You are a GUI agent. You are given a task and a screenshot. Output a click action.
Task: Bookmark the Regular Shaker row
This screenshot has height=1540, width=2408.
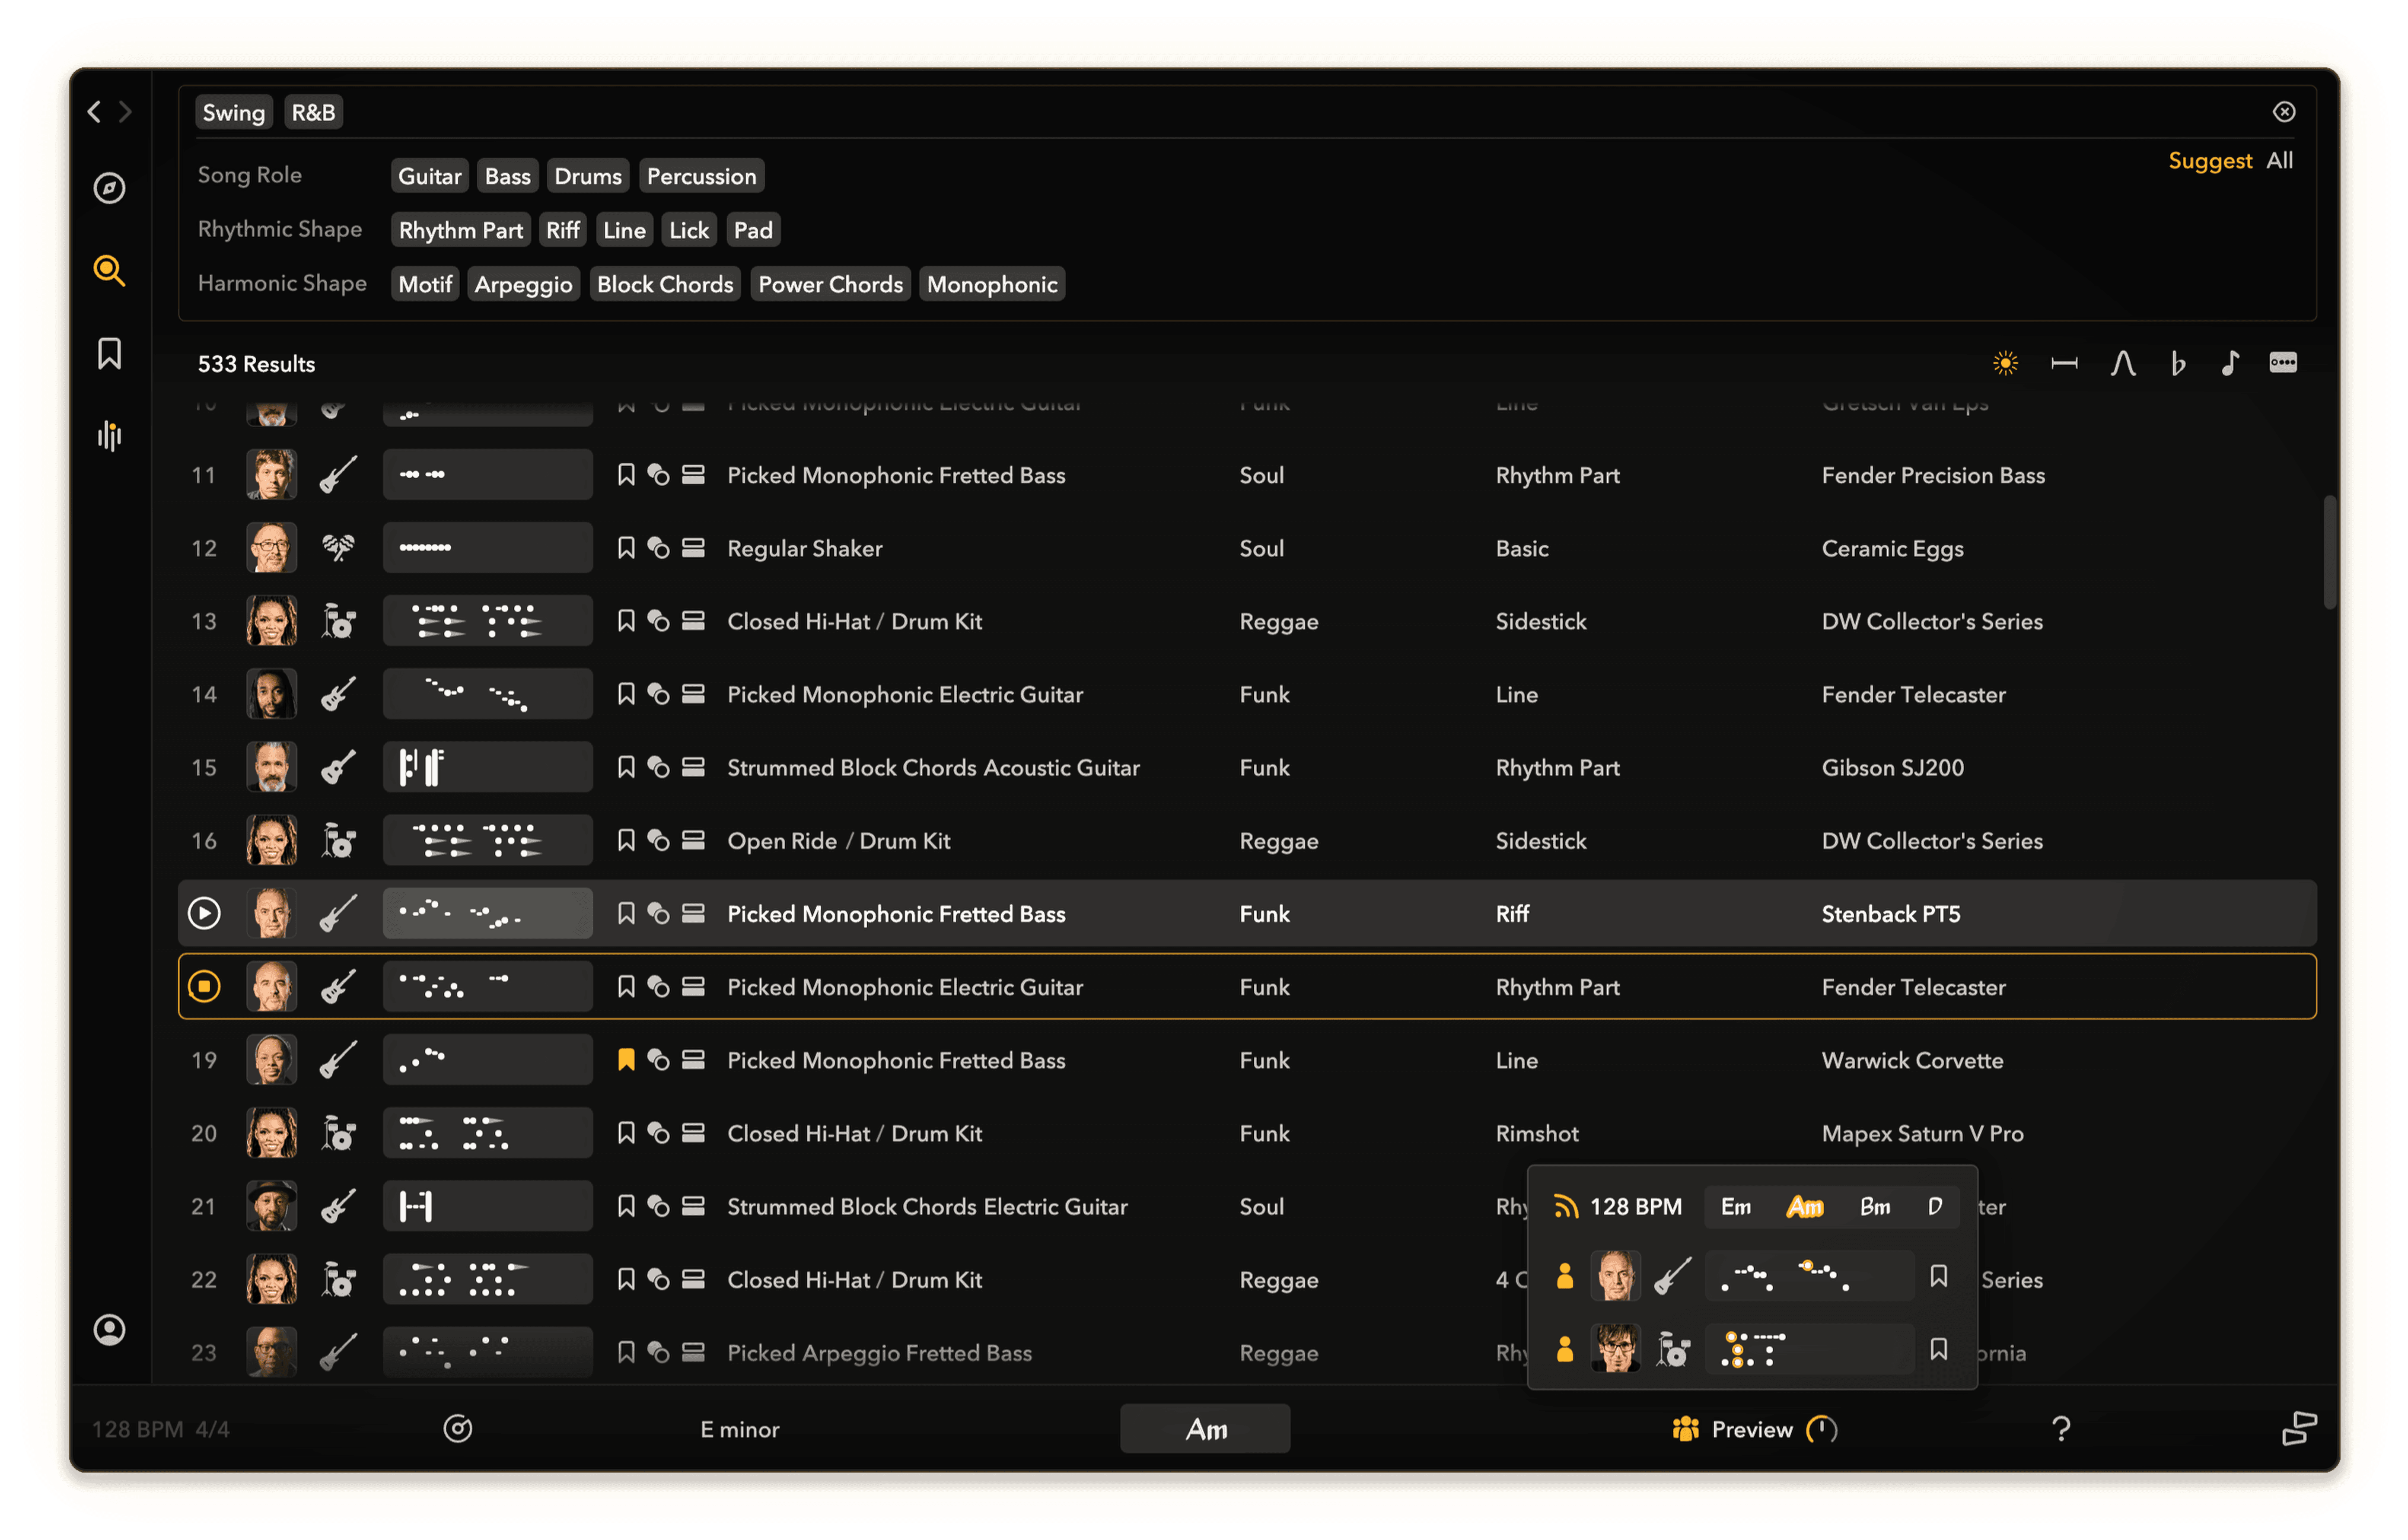(x=626, y=548)
